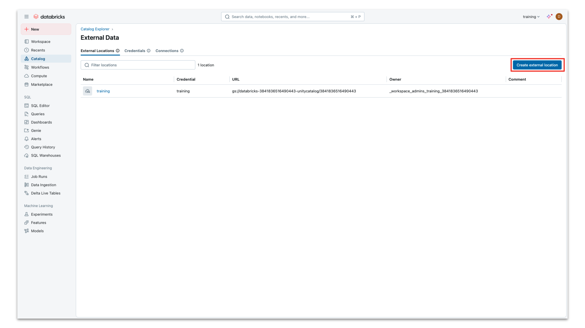
Task: Go back via Catalog Explorer breadcrumb
Action: tap(95, 29)
